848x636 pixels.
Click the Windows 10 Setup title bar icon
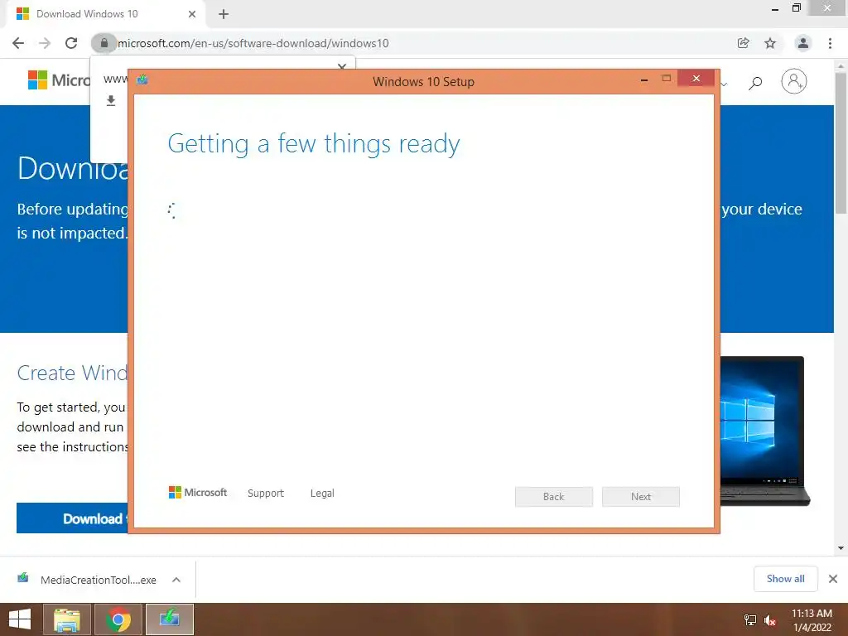(x=142, y=80)
